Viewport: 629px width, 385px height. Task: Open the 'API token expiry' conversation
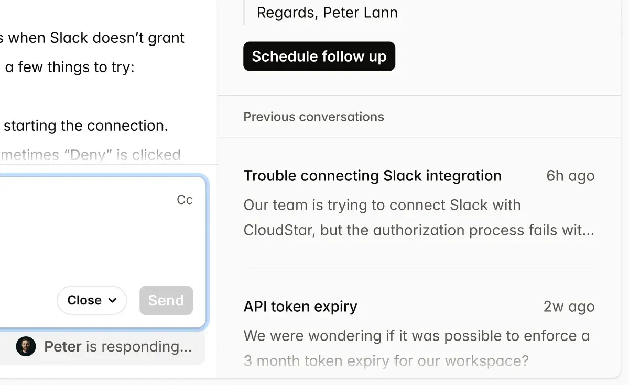click(300, 307)
